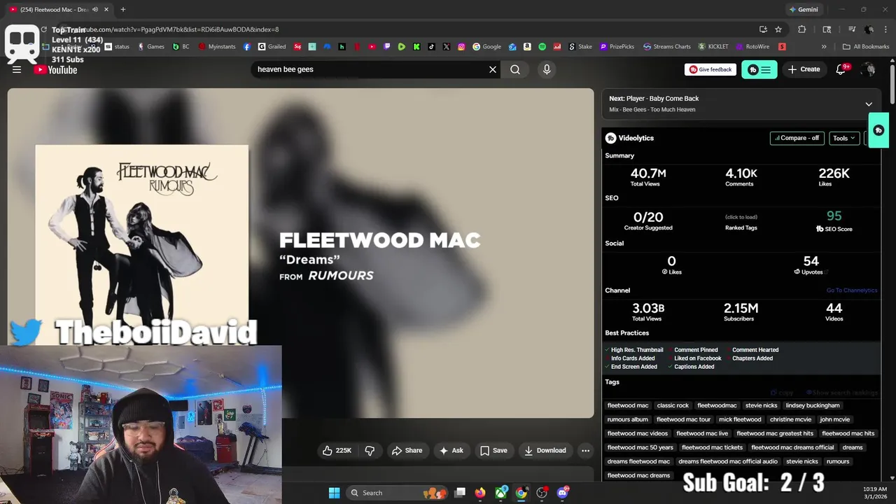The width and height of the screenshot is (896, 504).
Task: Open the browser extensions puzzle icon
Action: [802, 29]
